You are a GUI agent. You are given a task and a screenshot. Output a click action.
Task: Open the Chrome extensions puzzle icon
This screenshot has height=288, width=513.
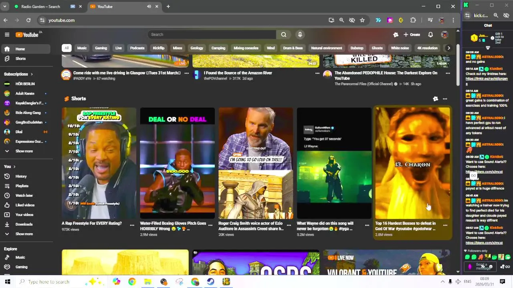[413, 20]
